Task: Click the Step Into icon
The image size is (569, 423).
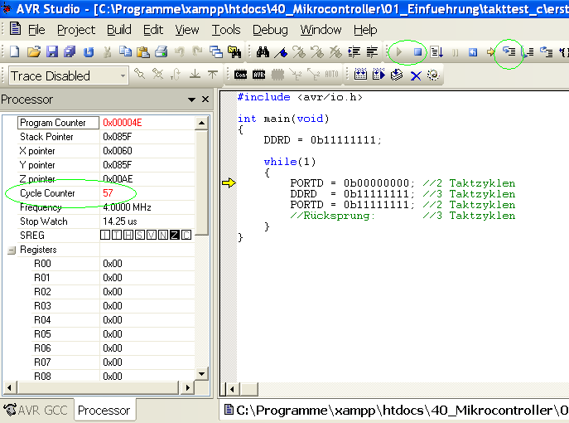Action: click(509, 51)
